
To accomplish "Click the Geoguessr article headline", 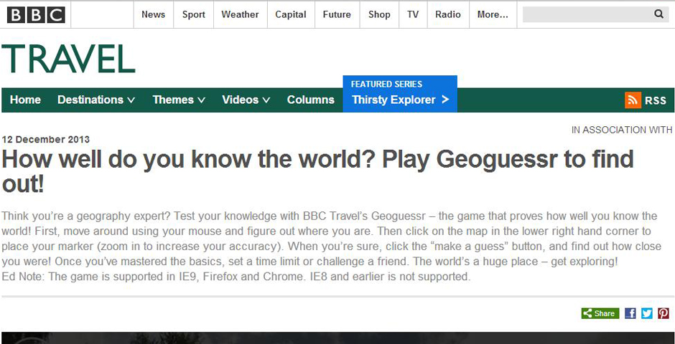I will pyautogui.click(x=317, y=171).
